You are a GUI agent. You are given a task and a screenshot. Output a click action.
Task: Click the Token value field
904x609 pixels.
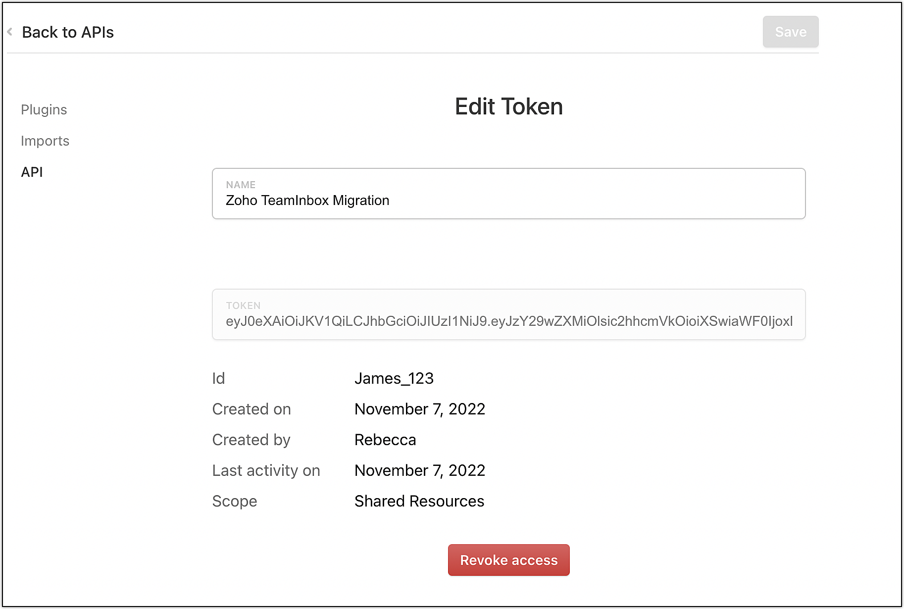508,321
